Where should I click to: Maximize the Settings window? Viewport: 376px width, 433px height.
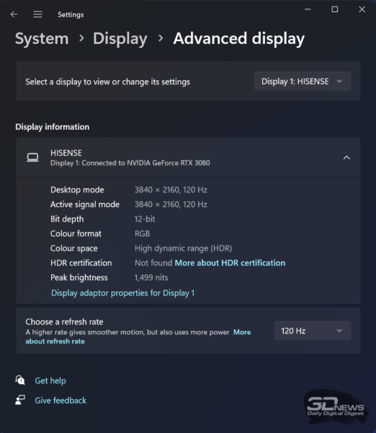point(335,9)
